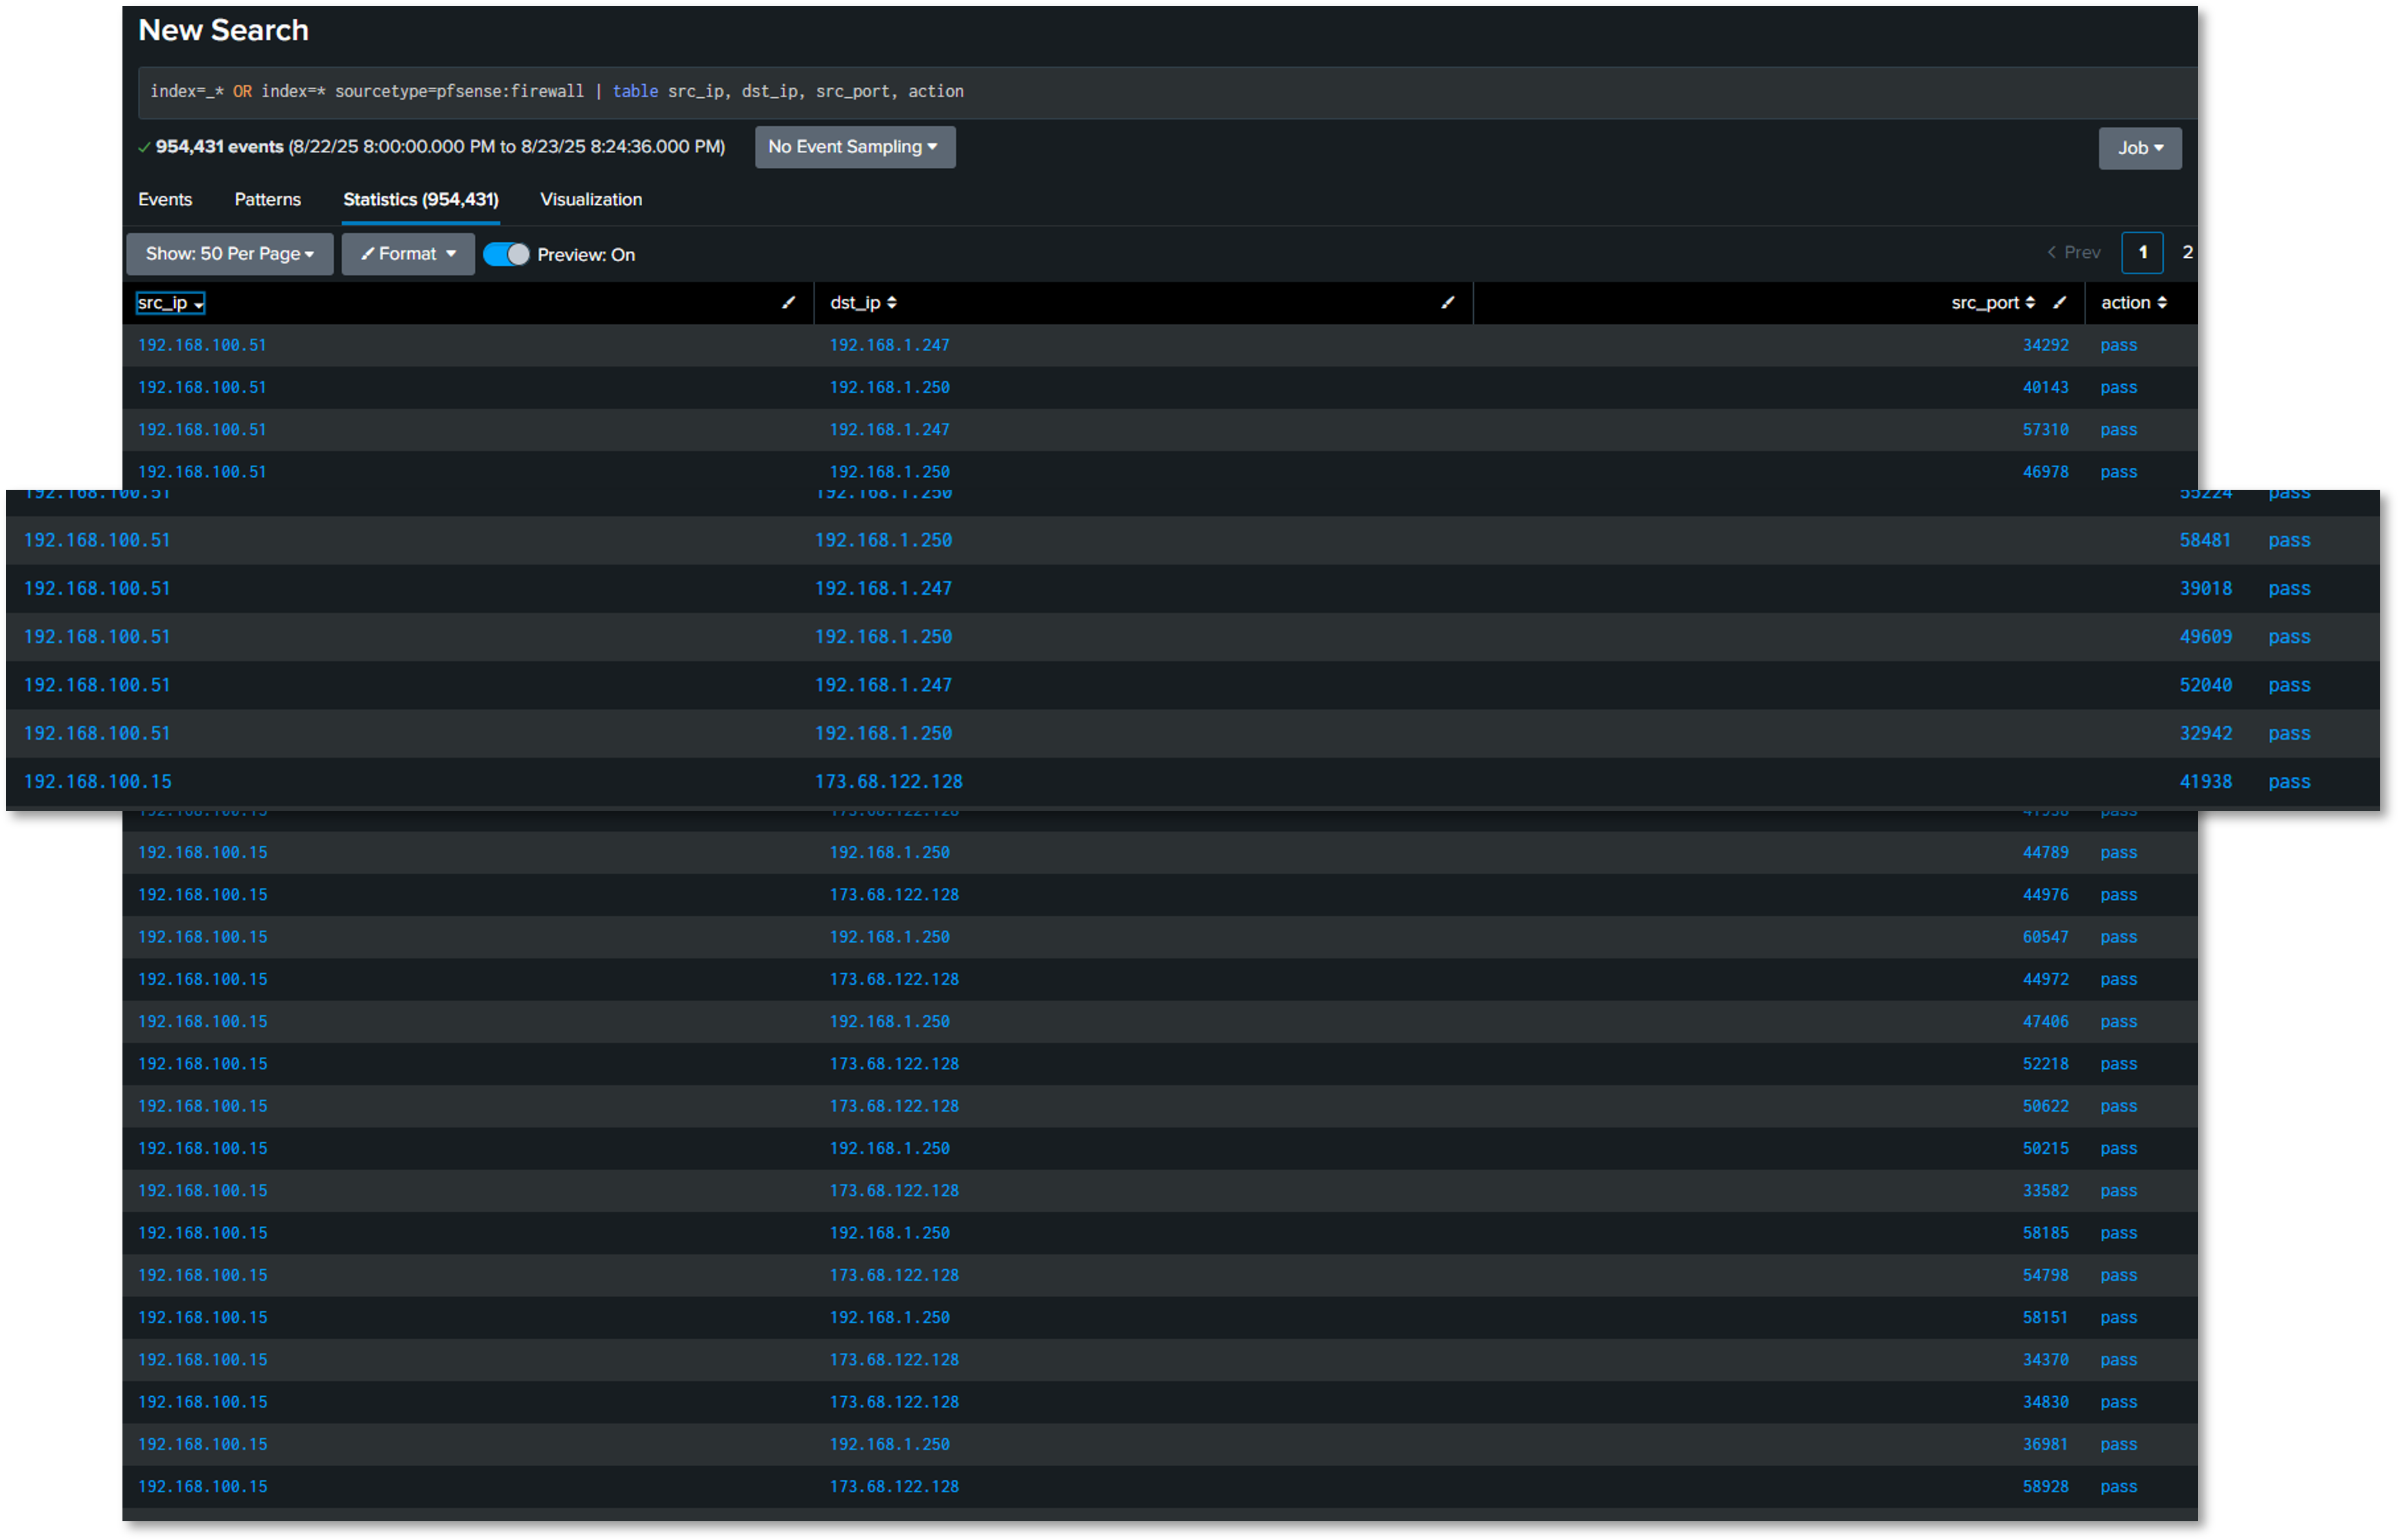Go to results page 2
Viewport: 2399px width, 1540px height.
click(2187, 252)
